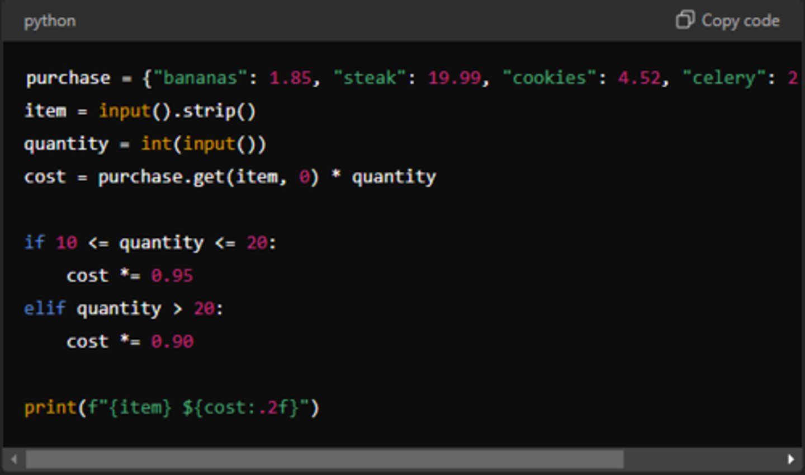The image size is (805, 475).
Task: Click the print function name
Action: coord(50,407)
